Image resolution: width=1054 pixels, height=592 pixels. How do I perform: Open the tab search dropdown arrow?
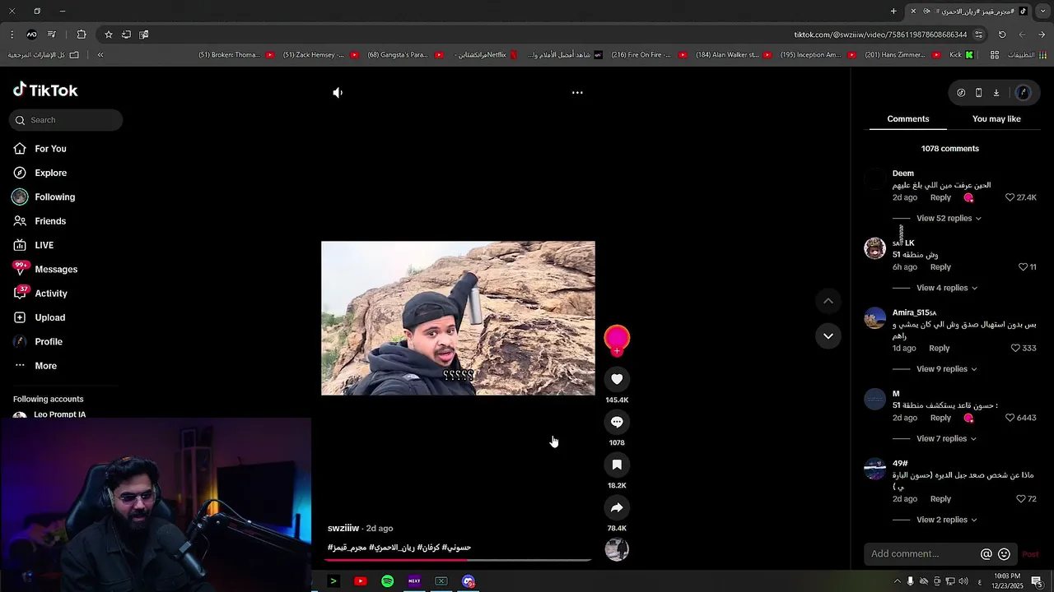pyautogui.click(x=1042, y=12)
